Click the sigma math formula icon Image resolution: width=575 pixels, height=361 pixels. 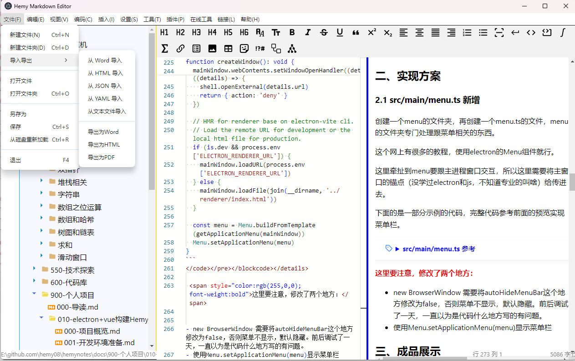pos(165,48)
